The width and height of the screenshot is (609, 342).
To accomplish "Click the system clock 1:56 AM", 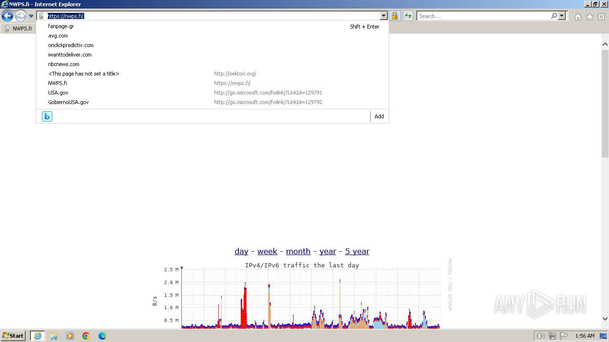I will 585,336.
